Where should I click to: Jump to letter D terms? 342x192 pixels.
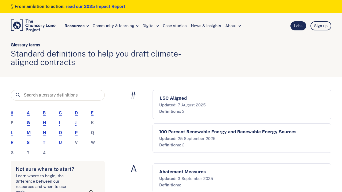pos(76,113)
